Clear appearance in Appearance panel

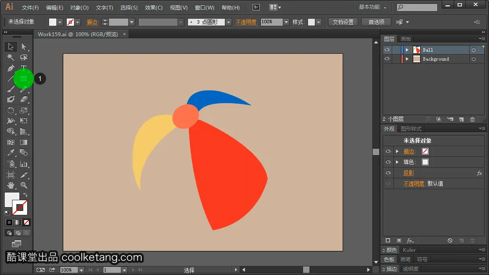tap(450, 241)
